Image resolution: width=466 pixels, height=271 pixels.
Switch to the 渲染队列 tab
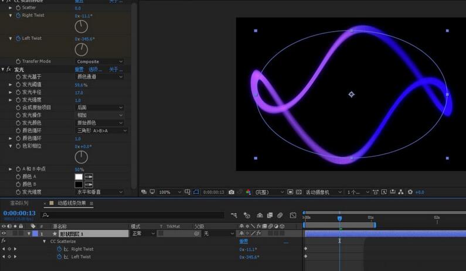point(19,203)
